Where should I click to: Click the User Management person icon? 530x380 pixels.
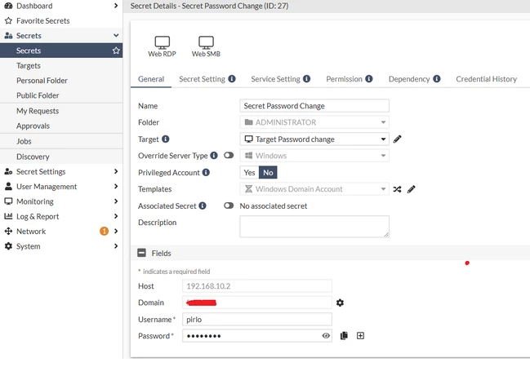click(x=8, y=186)
